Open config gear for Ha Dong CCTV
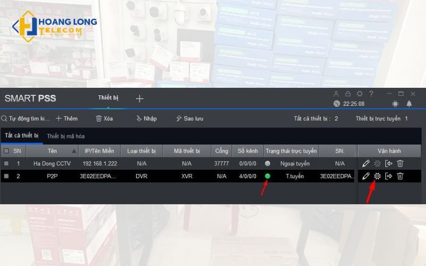Screen dimensions: 426x266 click(x=377, y=163)
